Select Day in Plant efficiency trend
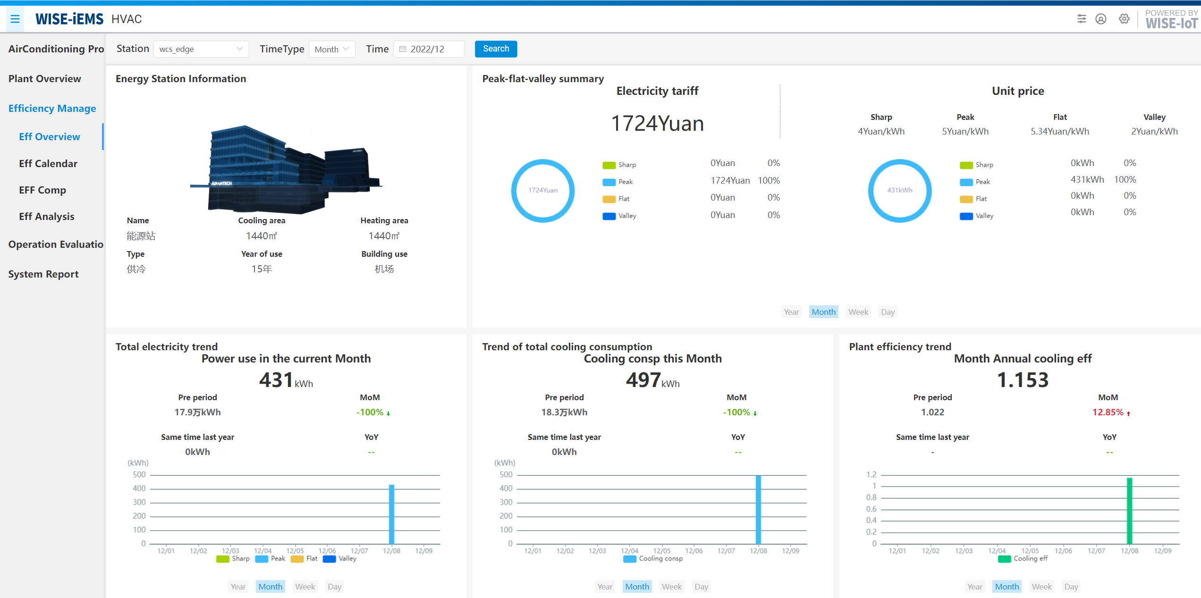Viewport: 1201px width, 598px height. 1071,587
